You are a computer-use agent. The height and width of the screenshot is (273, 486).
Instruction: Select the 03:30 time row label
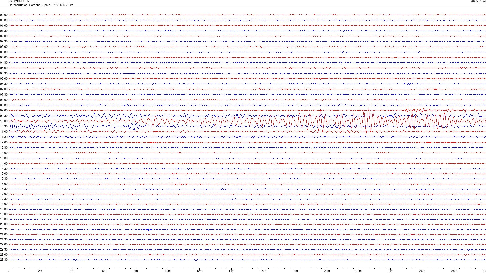pyautogui.click(x=4, y=52)
